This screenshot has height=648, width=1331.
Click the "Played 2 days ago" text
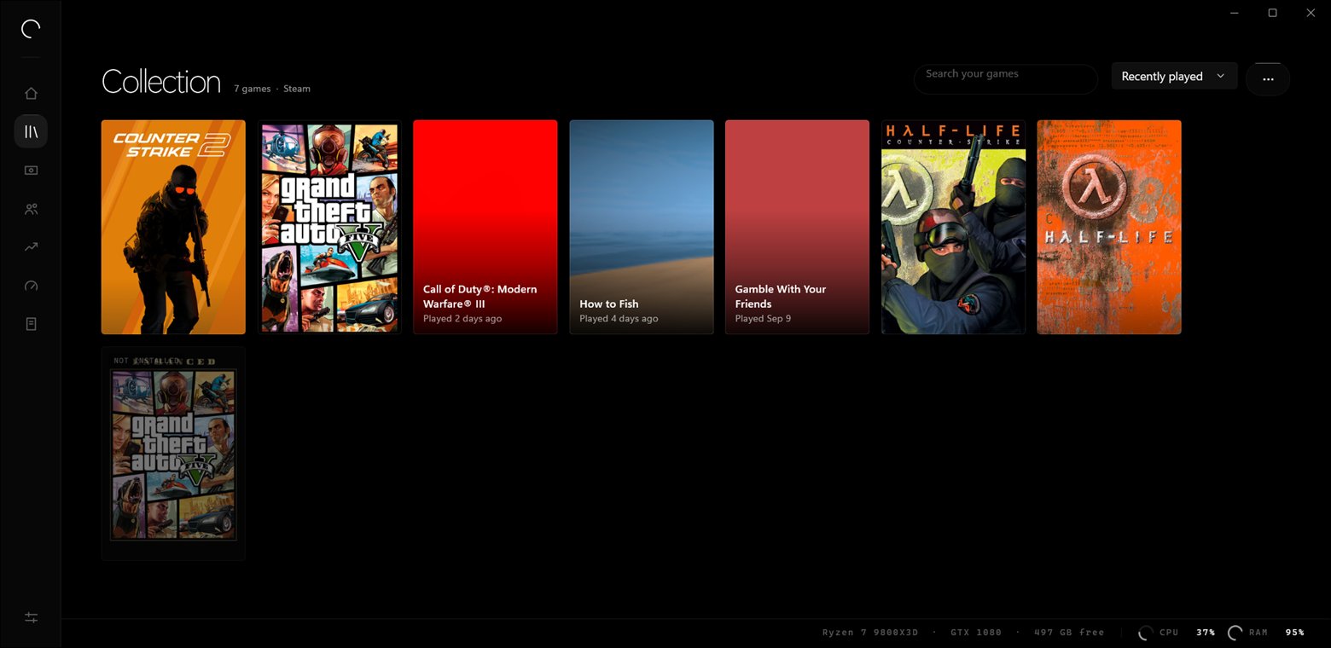(x=462, y=319)
